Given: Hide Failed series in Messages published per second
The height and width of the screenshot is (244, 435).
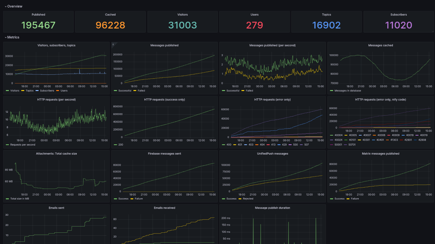Looking at the screenshot, I should pos(249,91).
